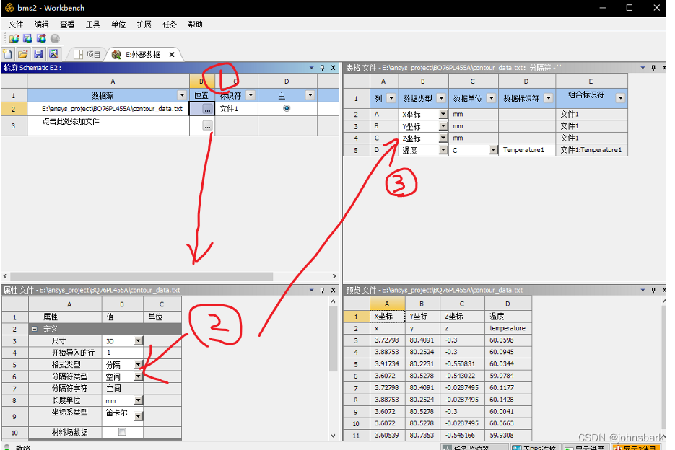This screenshot has height=450, width=675.
Task: Create a new project with the New icon
Action: (8, 53)
